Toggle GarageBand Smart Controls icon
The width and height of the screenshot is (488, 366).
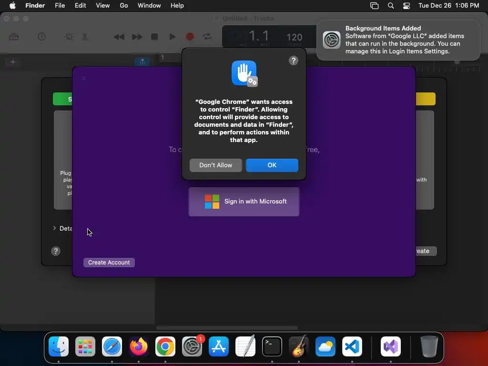[x=69, y=37]
